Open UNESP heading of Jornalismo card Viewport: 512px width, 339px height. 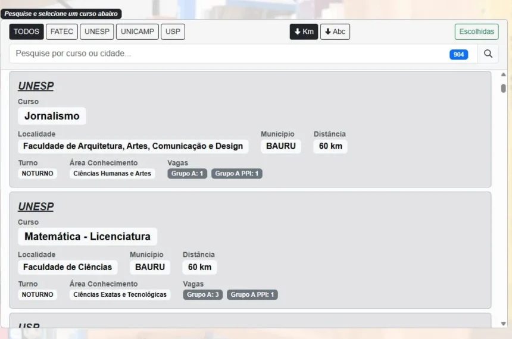click(36, 86)
